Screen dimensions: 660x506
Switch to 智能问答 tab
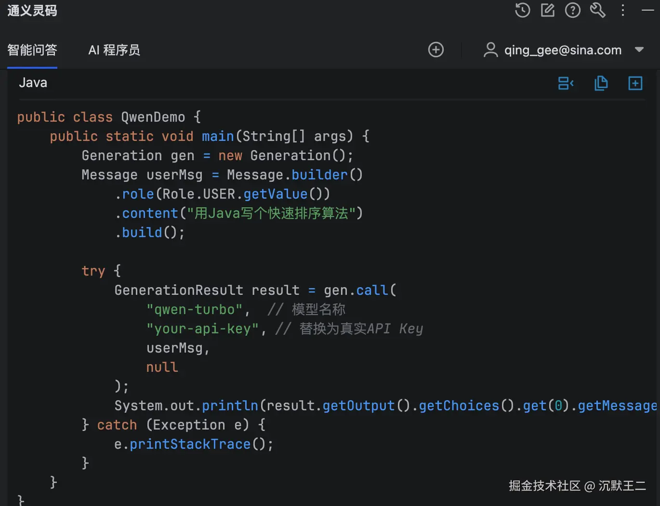coord(32,50)
